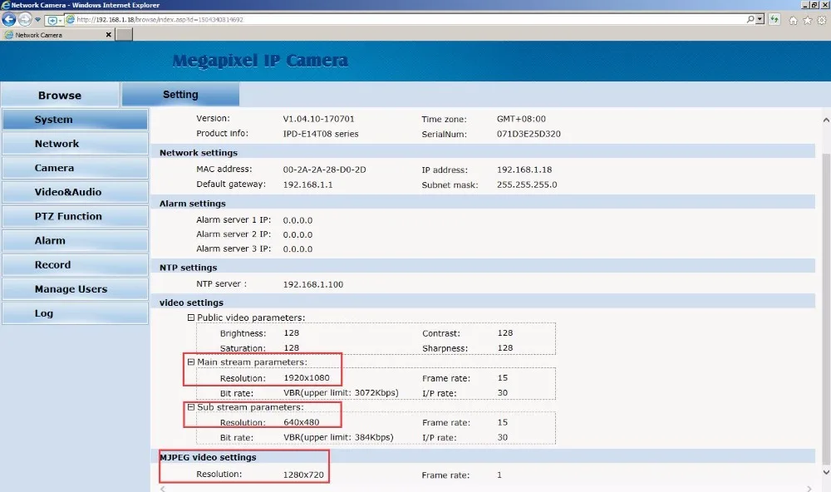Open the Log menu item
Image resolution: width=831 pixels, height=492 pixels.
[75, 312]
